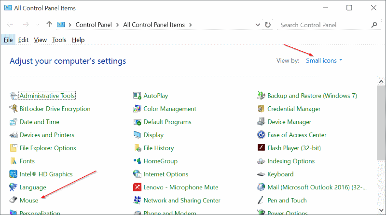Click the scrollbar down arrow
Screen dimensions: 386x215
click(381, 210)
